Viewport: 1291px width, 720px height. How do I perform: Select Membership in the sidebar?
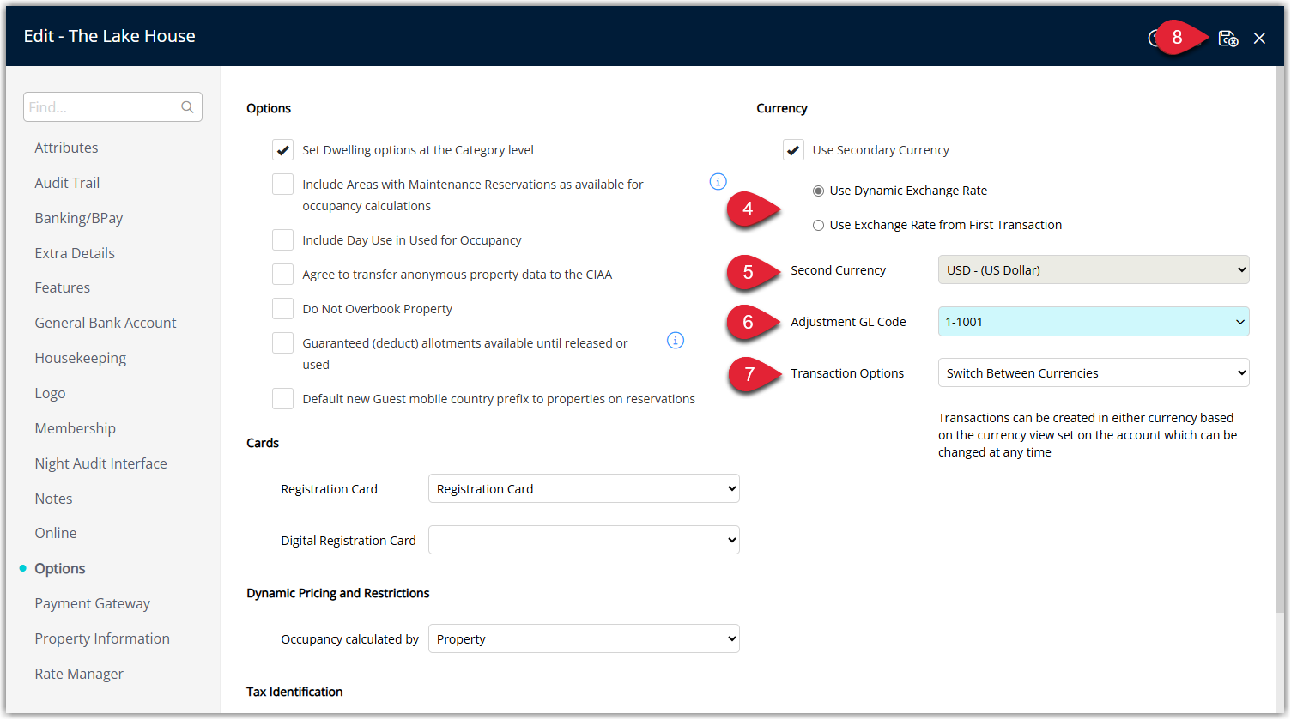(75, 428)
